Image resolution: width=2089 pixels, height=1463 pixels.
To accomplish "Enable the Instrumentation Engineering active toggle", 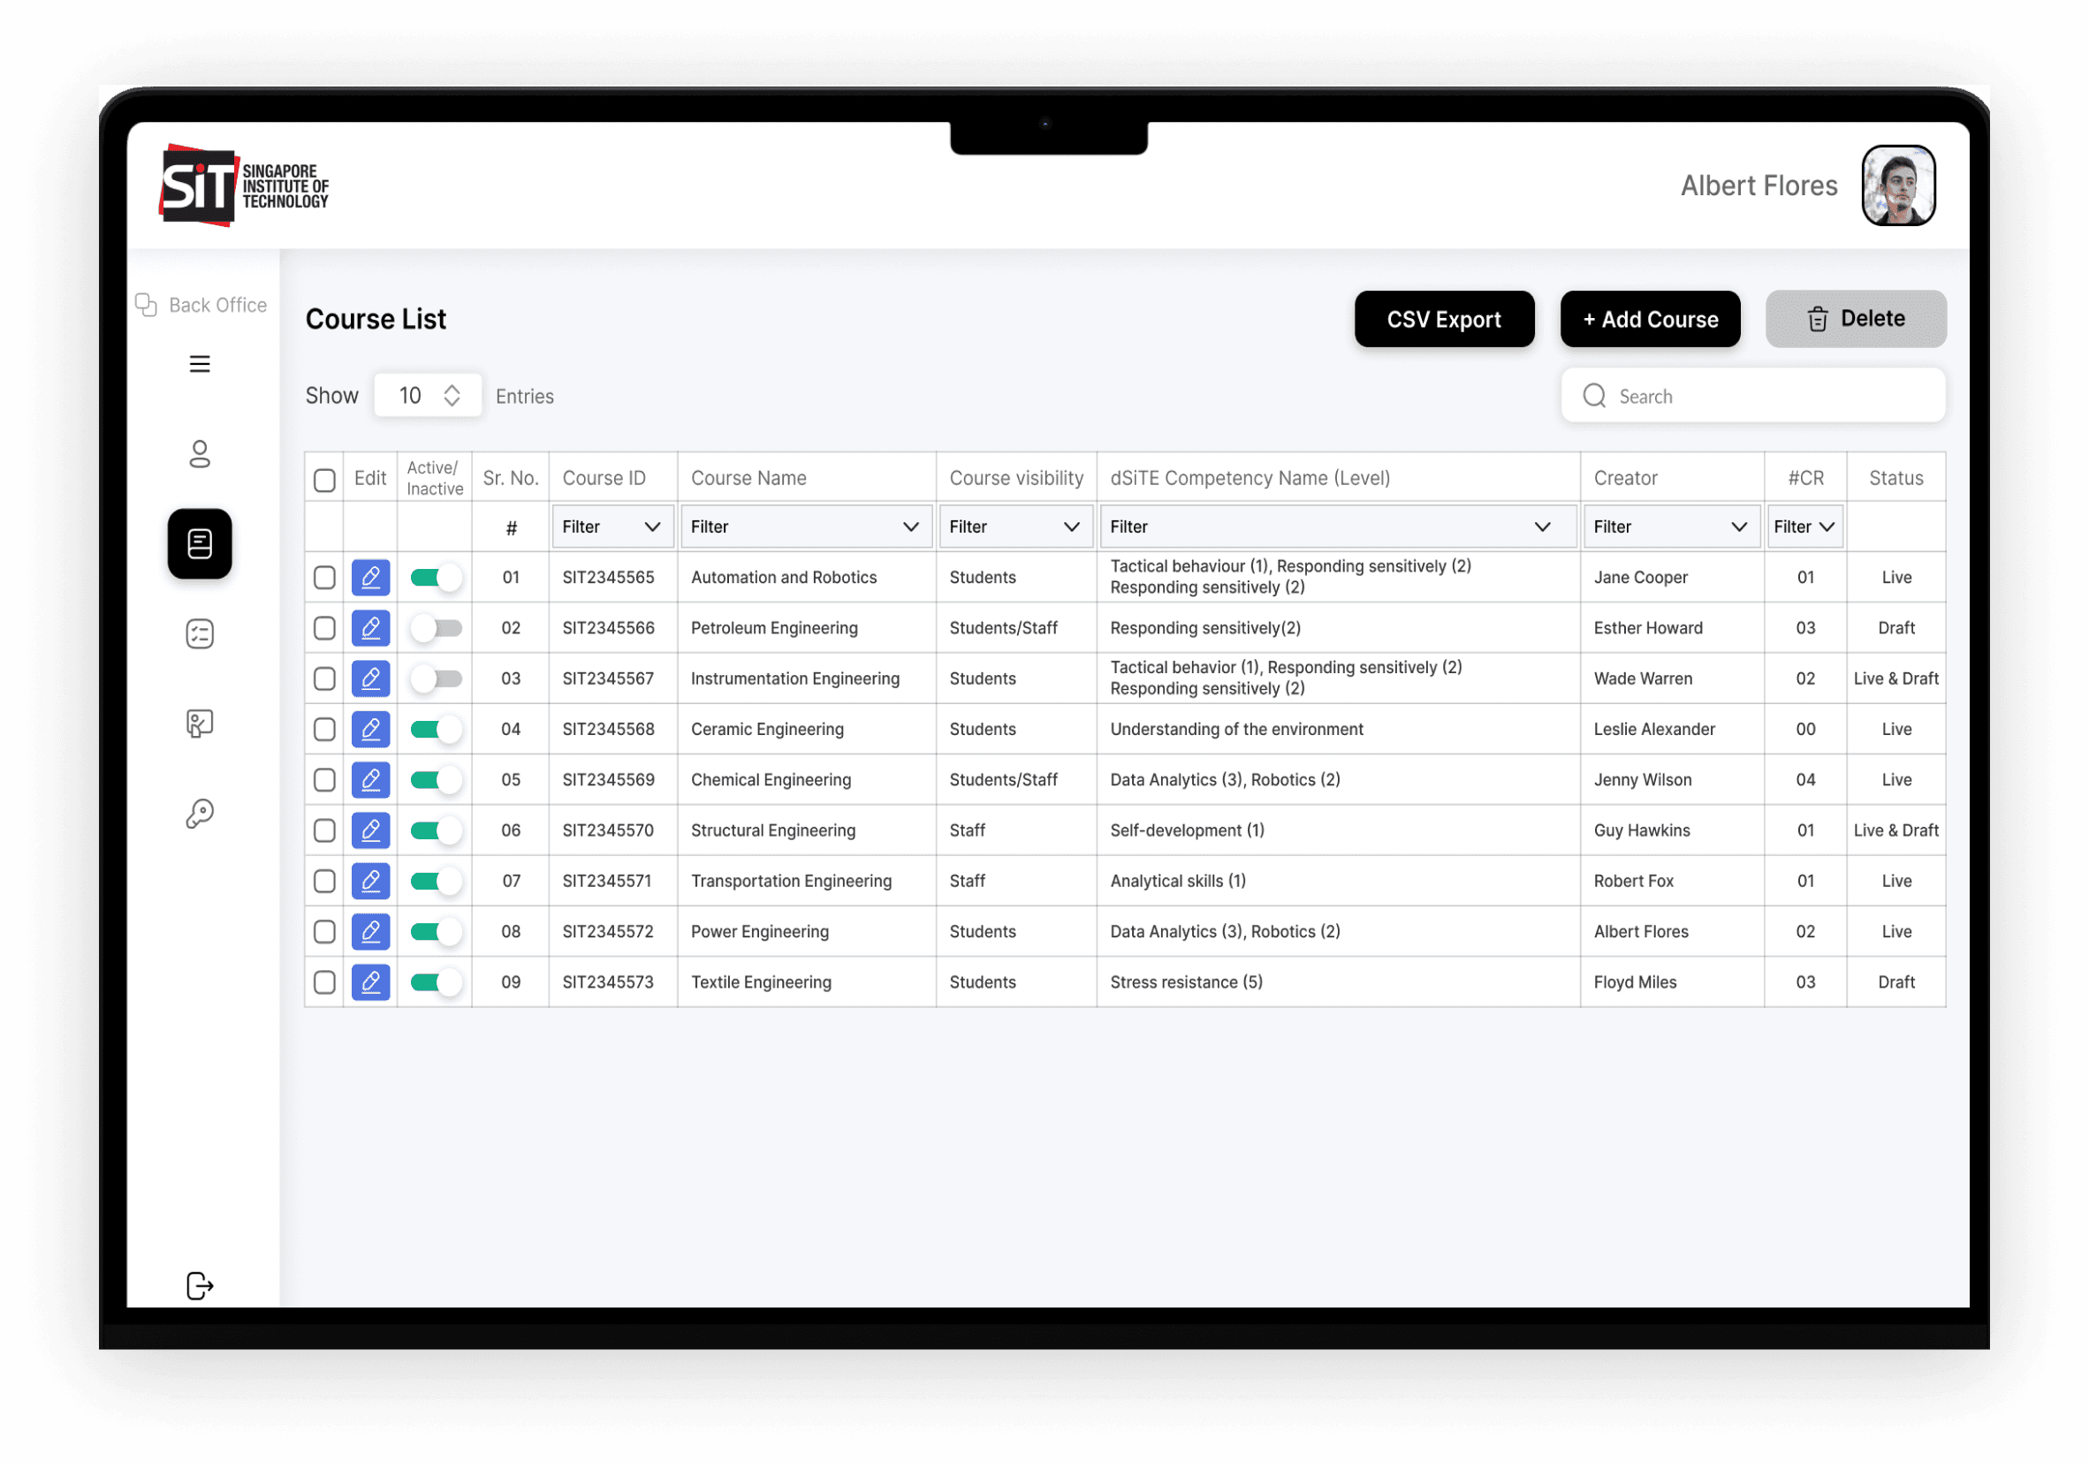I will 436,678.
